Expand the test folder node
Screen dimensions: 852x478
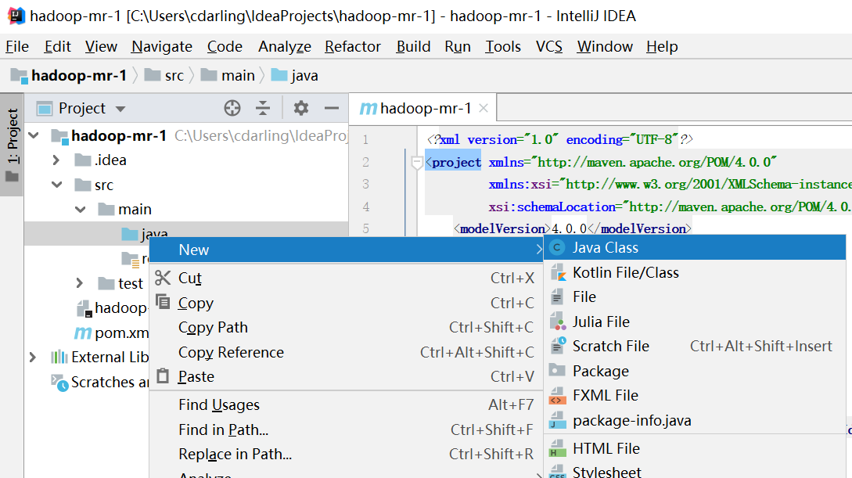79,283
